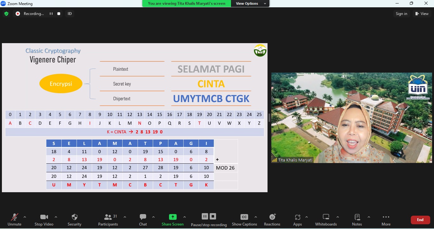Open the Reactions emoji menu

tap(272, 217)
